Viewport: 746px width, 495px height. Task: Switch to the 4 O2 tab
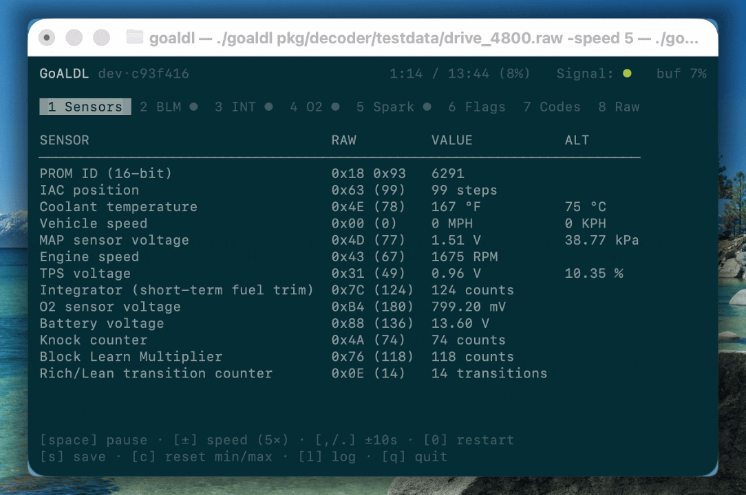click(306, 107)
